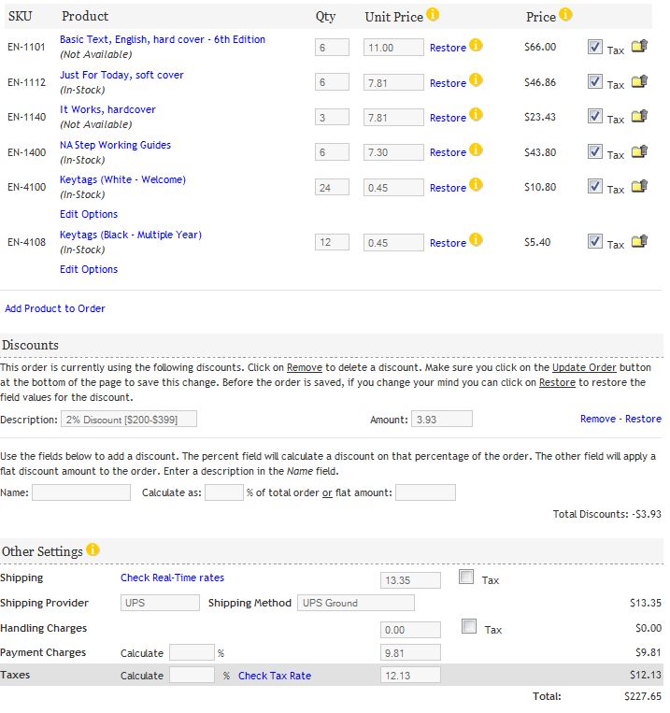Click the info icon beside Unit Price header
Screen dimensions: 670x713
(433, 15)
